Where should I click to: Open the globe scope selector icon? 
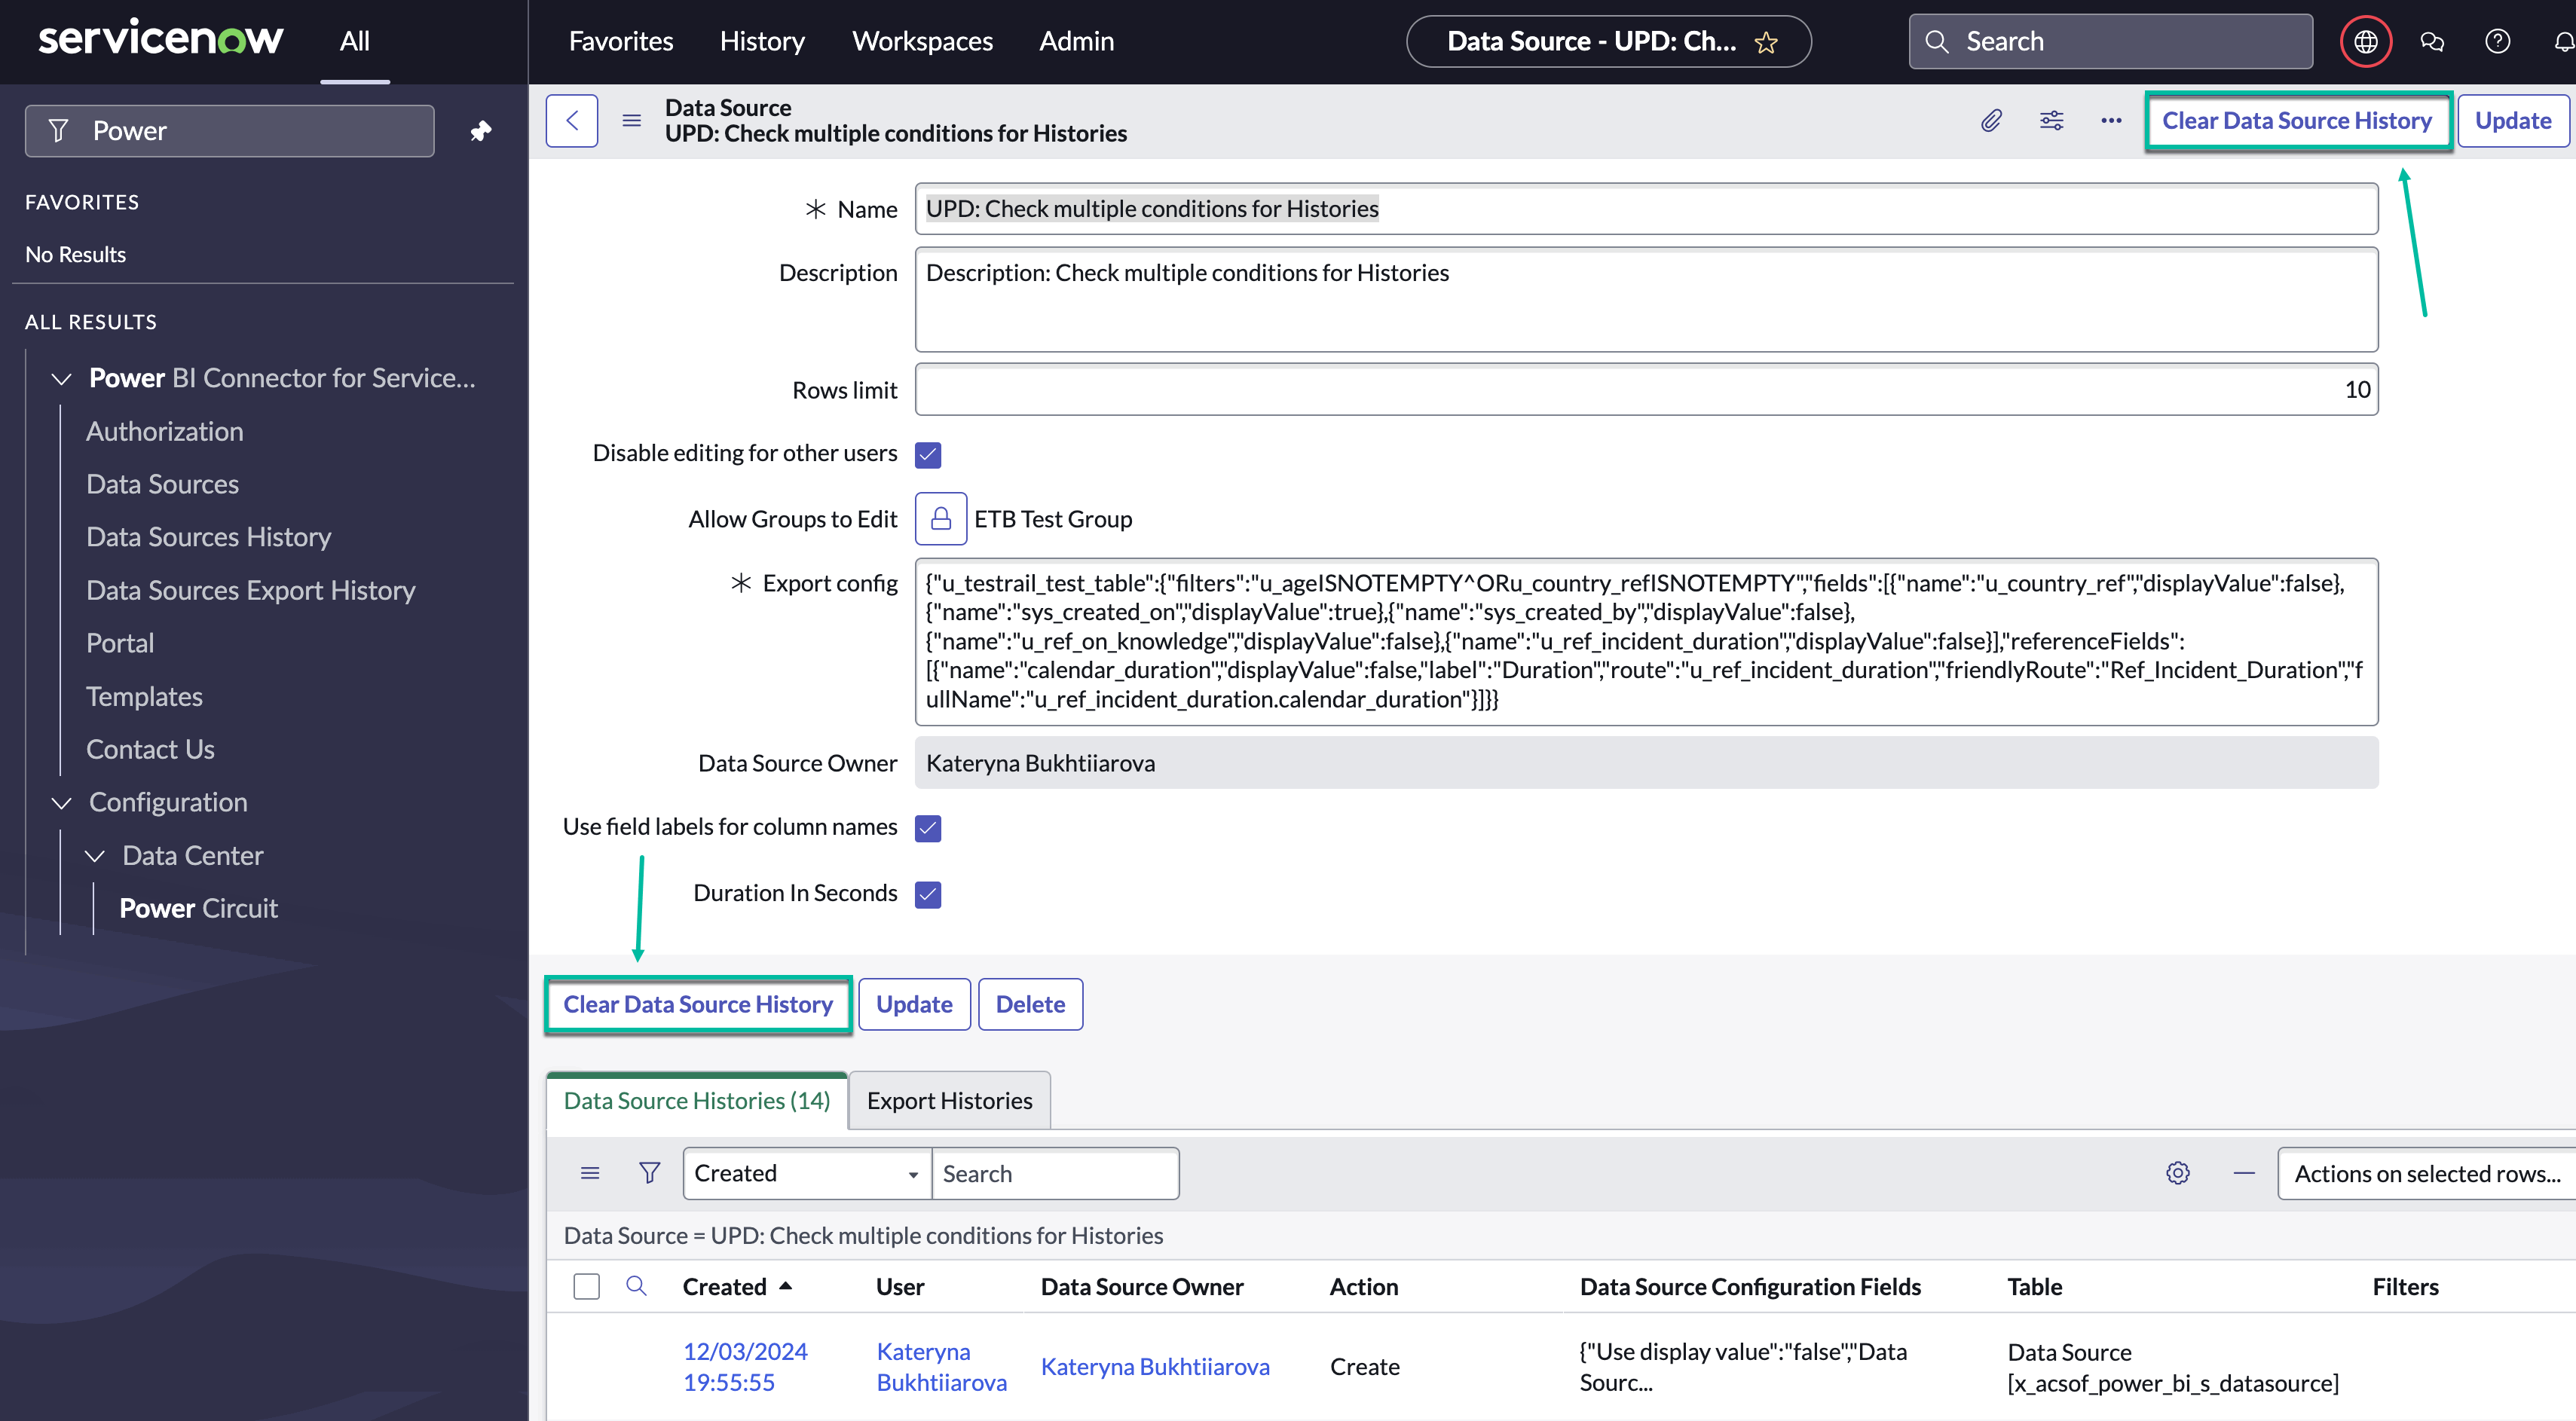click(x=2365, y=41)
